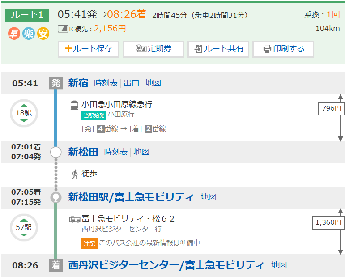Click the 注記 notice badge
This screenshot has height=277, width=345.
(x=89, y=243)
